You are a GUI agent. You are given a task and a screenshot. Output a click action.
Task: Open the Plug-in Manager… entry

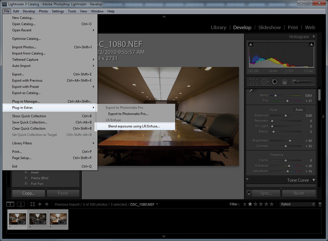[50, 101]
